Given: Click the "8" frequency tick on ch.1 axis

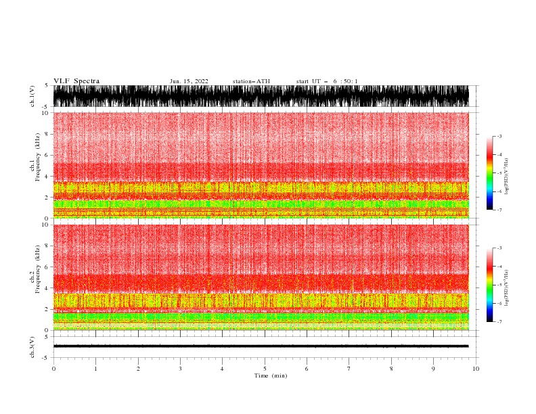Looking at the screenshot, I should pyautogui.click(x=47, y=134).
